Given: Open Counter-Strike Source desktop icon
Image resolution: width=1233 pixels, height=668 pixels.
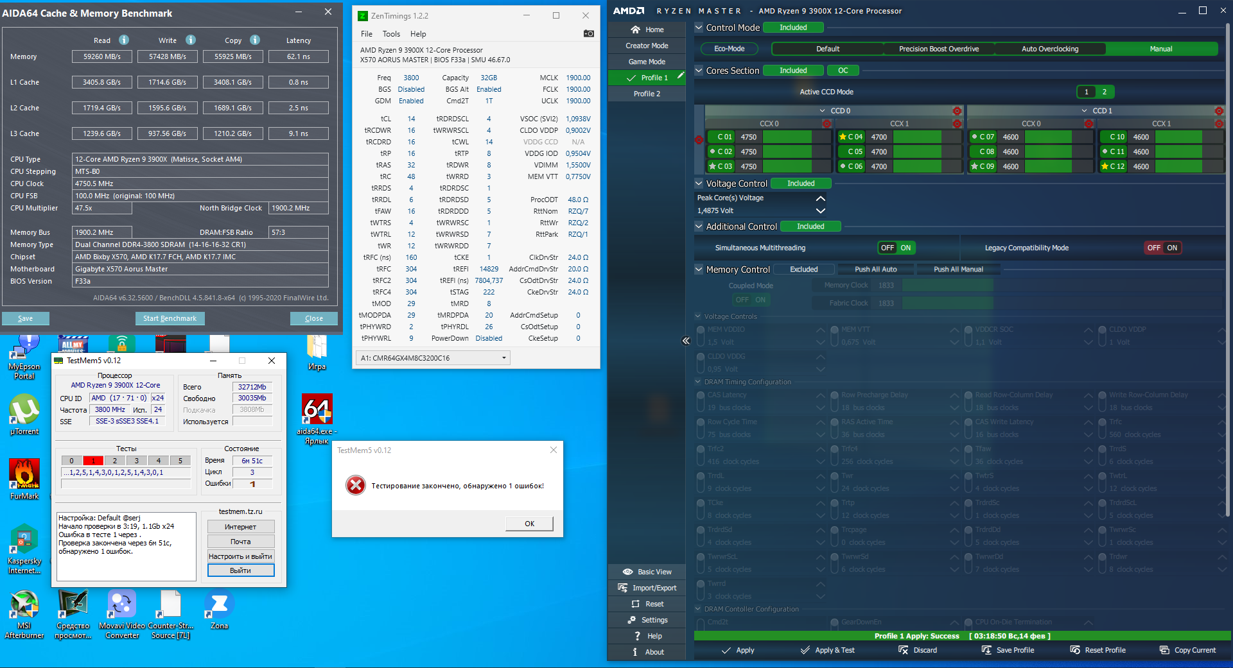Looking at the screenshot, I should pos(171,615).
